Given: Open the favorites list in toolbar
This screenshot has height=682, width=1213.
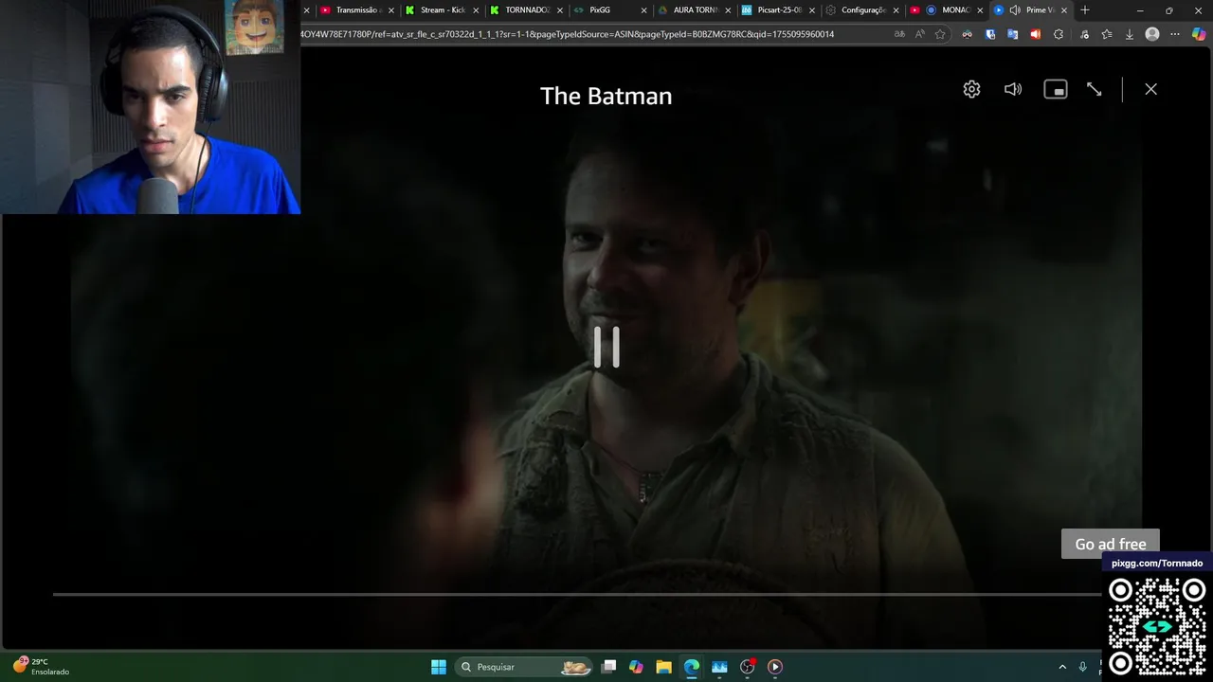Looking at the screenshot, I should point(1107,34).
